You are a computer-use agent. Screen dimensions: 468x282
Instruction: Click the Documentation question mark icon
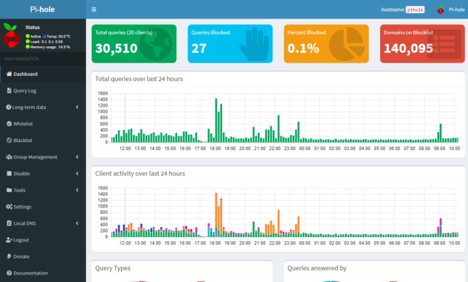9,273
